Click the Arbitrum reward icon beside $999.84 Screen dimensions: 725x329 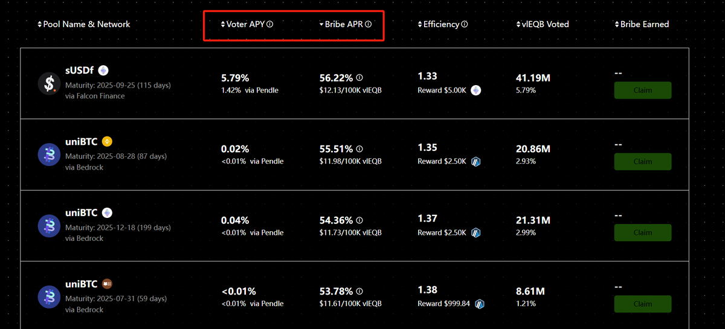point(480,304)
